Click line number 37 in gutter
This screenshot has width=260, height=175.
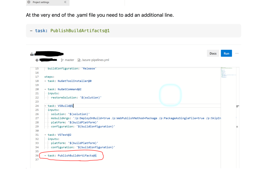[x=37, y=160]
